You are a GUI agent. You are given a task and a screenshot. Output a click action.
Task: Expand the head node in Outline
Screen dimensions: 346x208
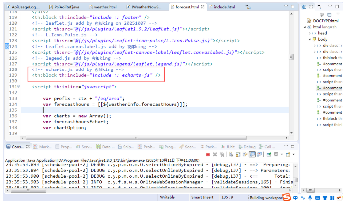(x=310, y=33)
